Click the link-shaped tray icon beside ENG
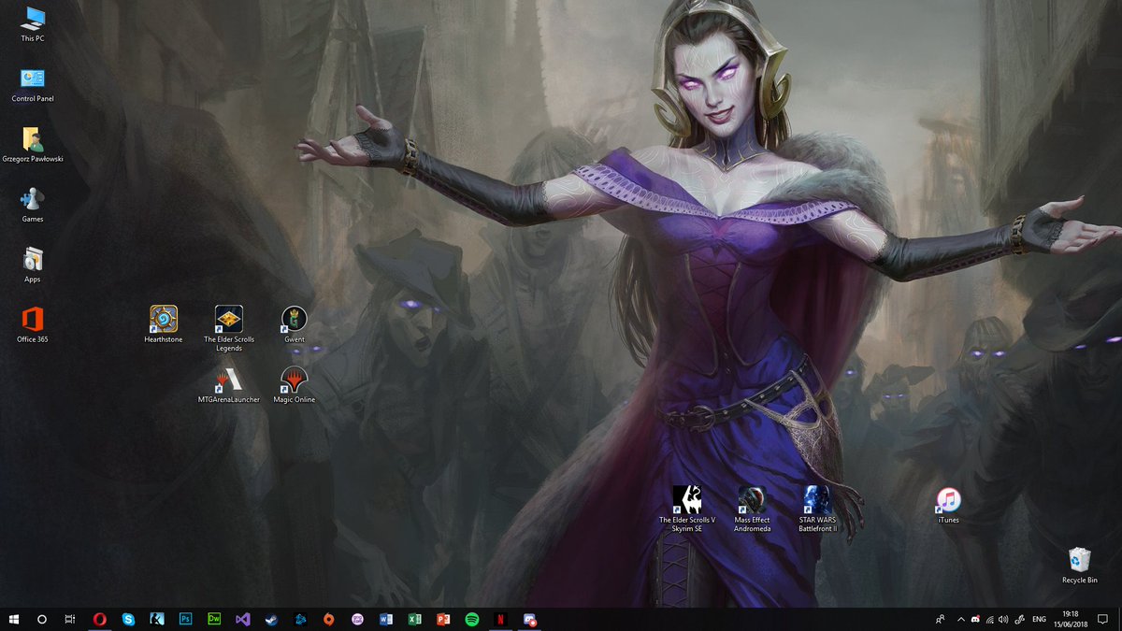 (x=1019, y=619)
